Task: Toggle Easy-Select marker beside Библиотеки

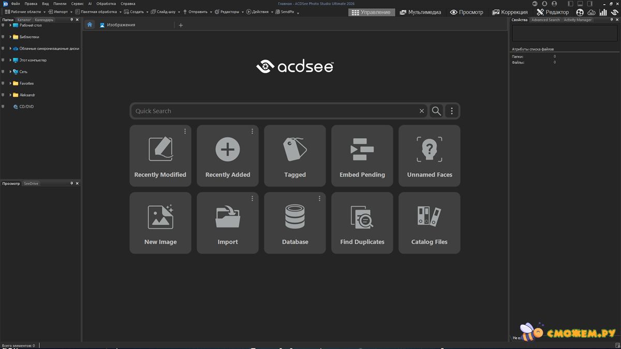Action: [3, 37]
